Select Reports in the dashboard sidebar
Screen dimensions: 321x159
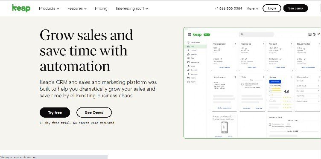(x=192, y=82)
